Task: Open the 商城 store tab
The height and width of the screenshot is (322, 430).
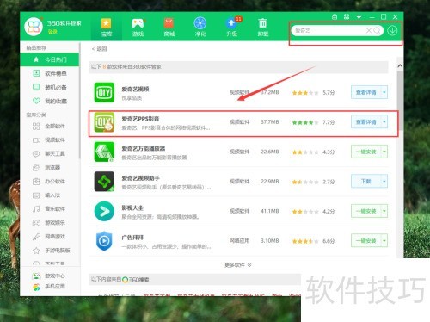Action: click(x=169, y=28)
